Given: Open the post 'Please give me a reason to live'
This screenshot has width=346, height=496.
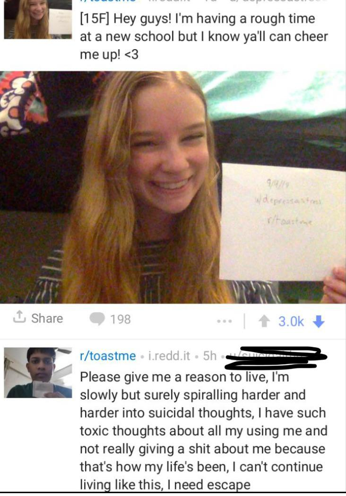Looking at the screenshot, I should [x=203, y=431].
